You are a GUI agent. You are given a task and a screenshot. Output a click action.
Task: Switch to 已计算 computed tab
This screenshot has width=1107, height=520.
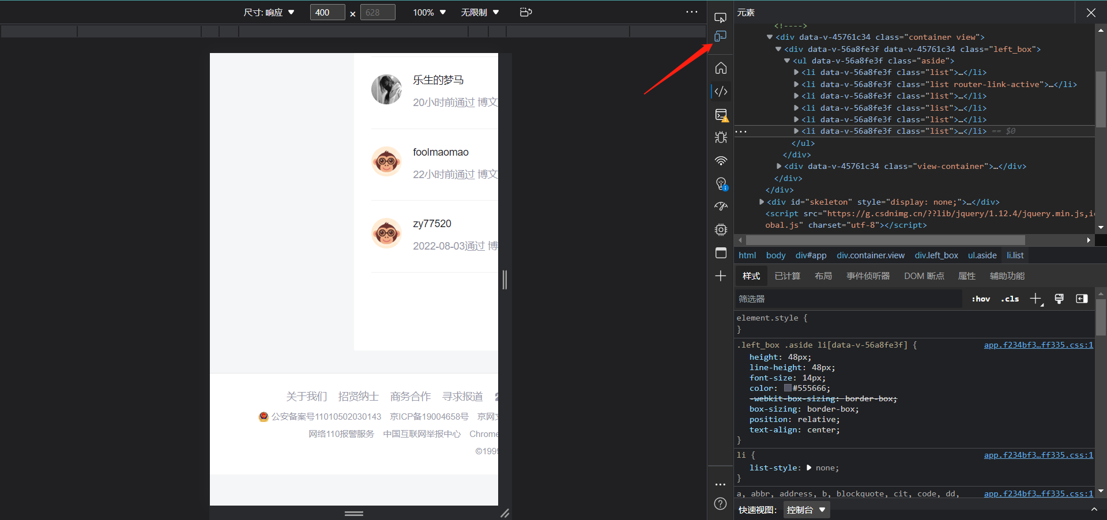tap(787, 276)
